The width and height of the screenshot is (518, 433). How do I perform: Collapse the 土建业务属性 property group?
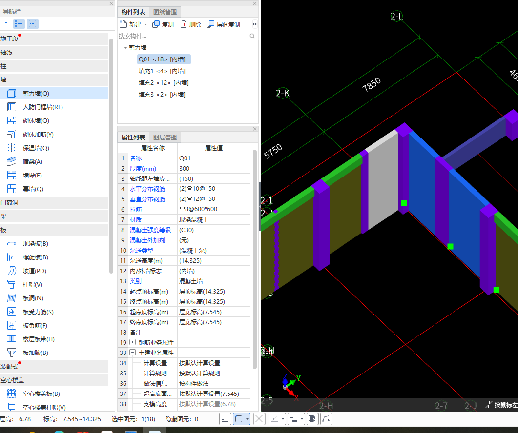(132, 353)
